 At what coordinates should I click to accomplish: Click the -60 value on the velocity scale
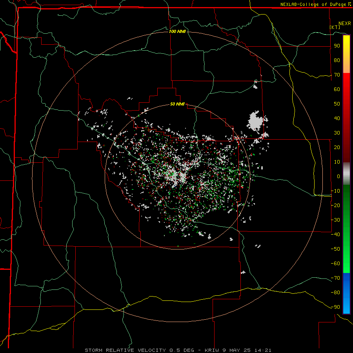(335, 264)
